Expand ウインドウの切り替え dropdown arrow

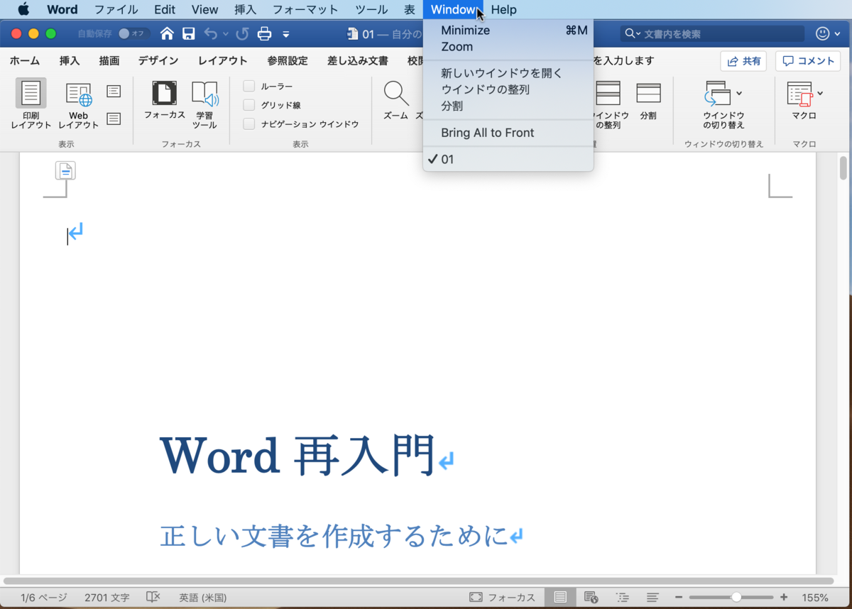tap(739, 93)
